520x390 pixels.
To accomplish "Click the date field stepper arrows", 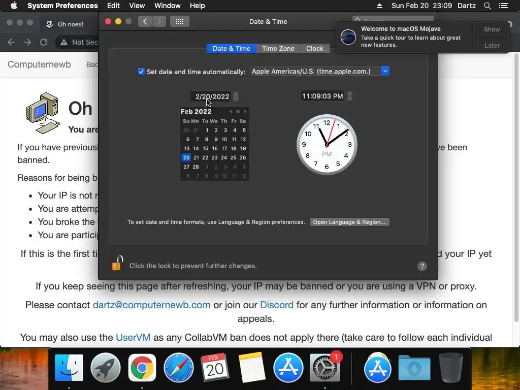I will tap(236, 96).
